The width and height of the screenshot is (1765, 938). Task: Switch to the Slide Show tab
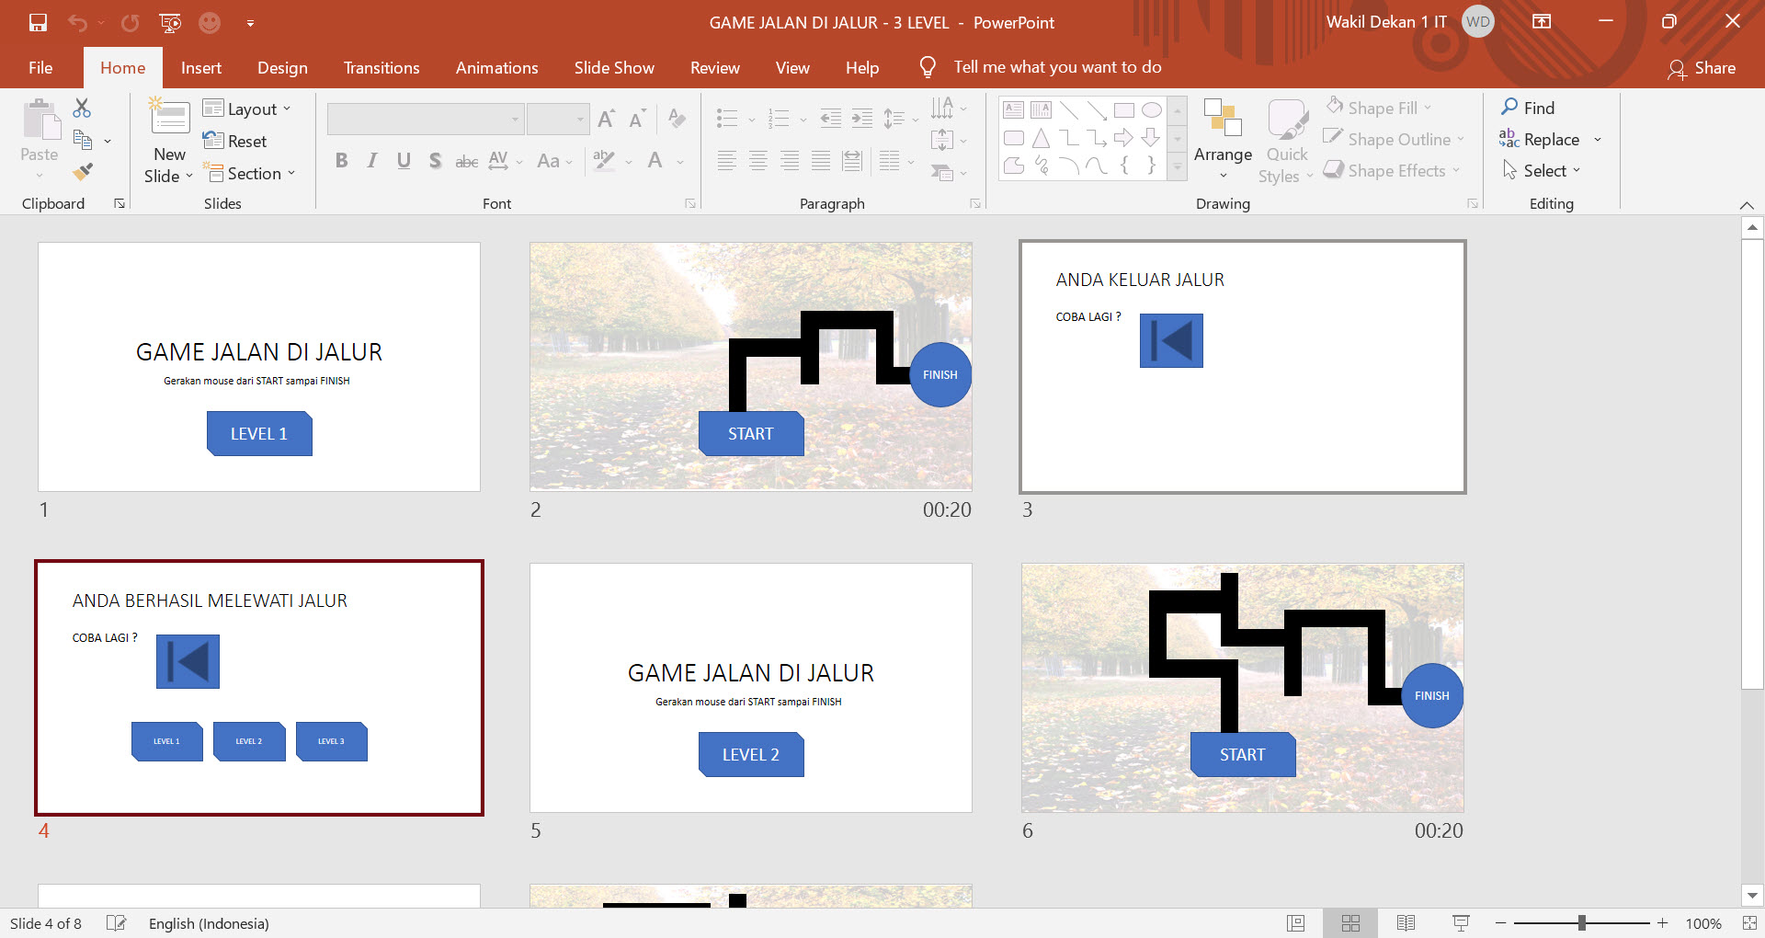614,68
